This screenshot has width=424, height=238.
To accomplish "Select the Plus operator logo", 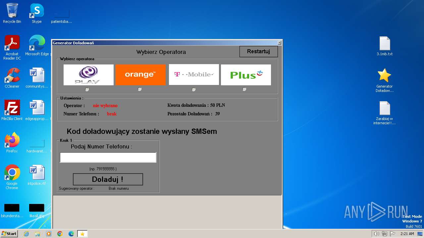I will [246, 75].
